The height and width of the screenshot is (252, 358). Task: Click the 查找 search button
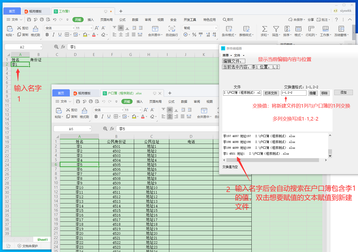tap(228, 20)
